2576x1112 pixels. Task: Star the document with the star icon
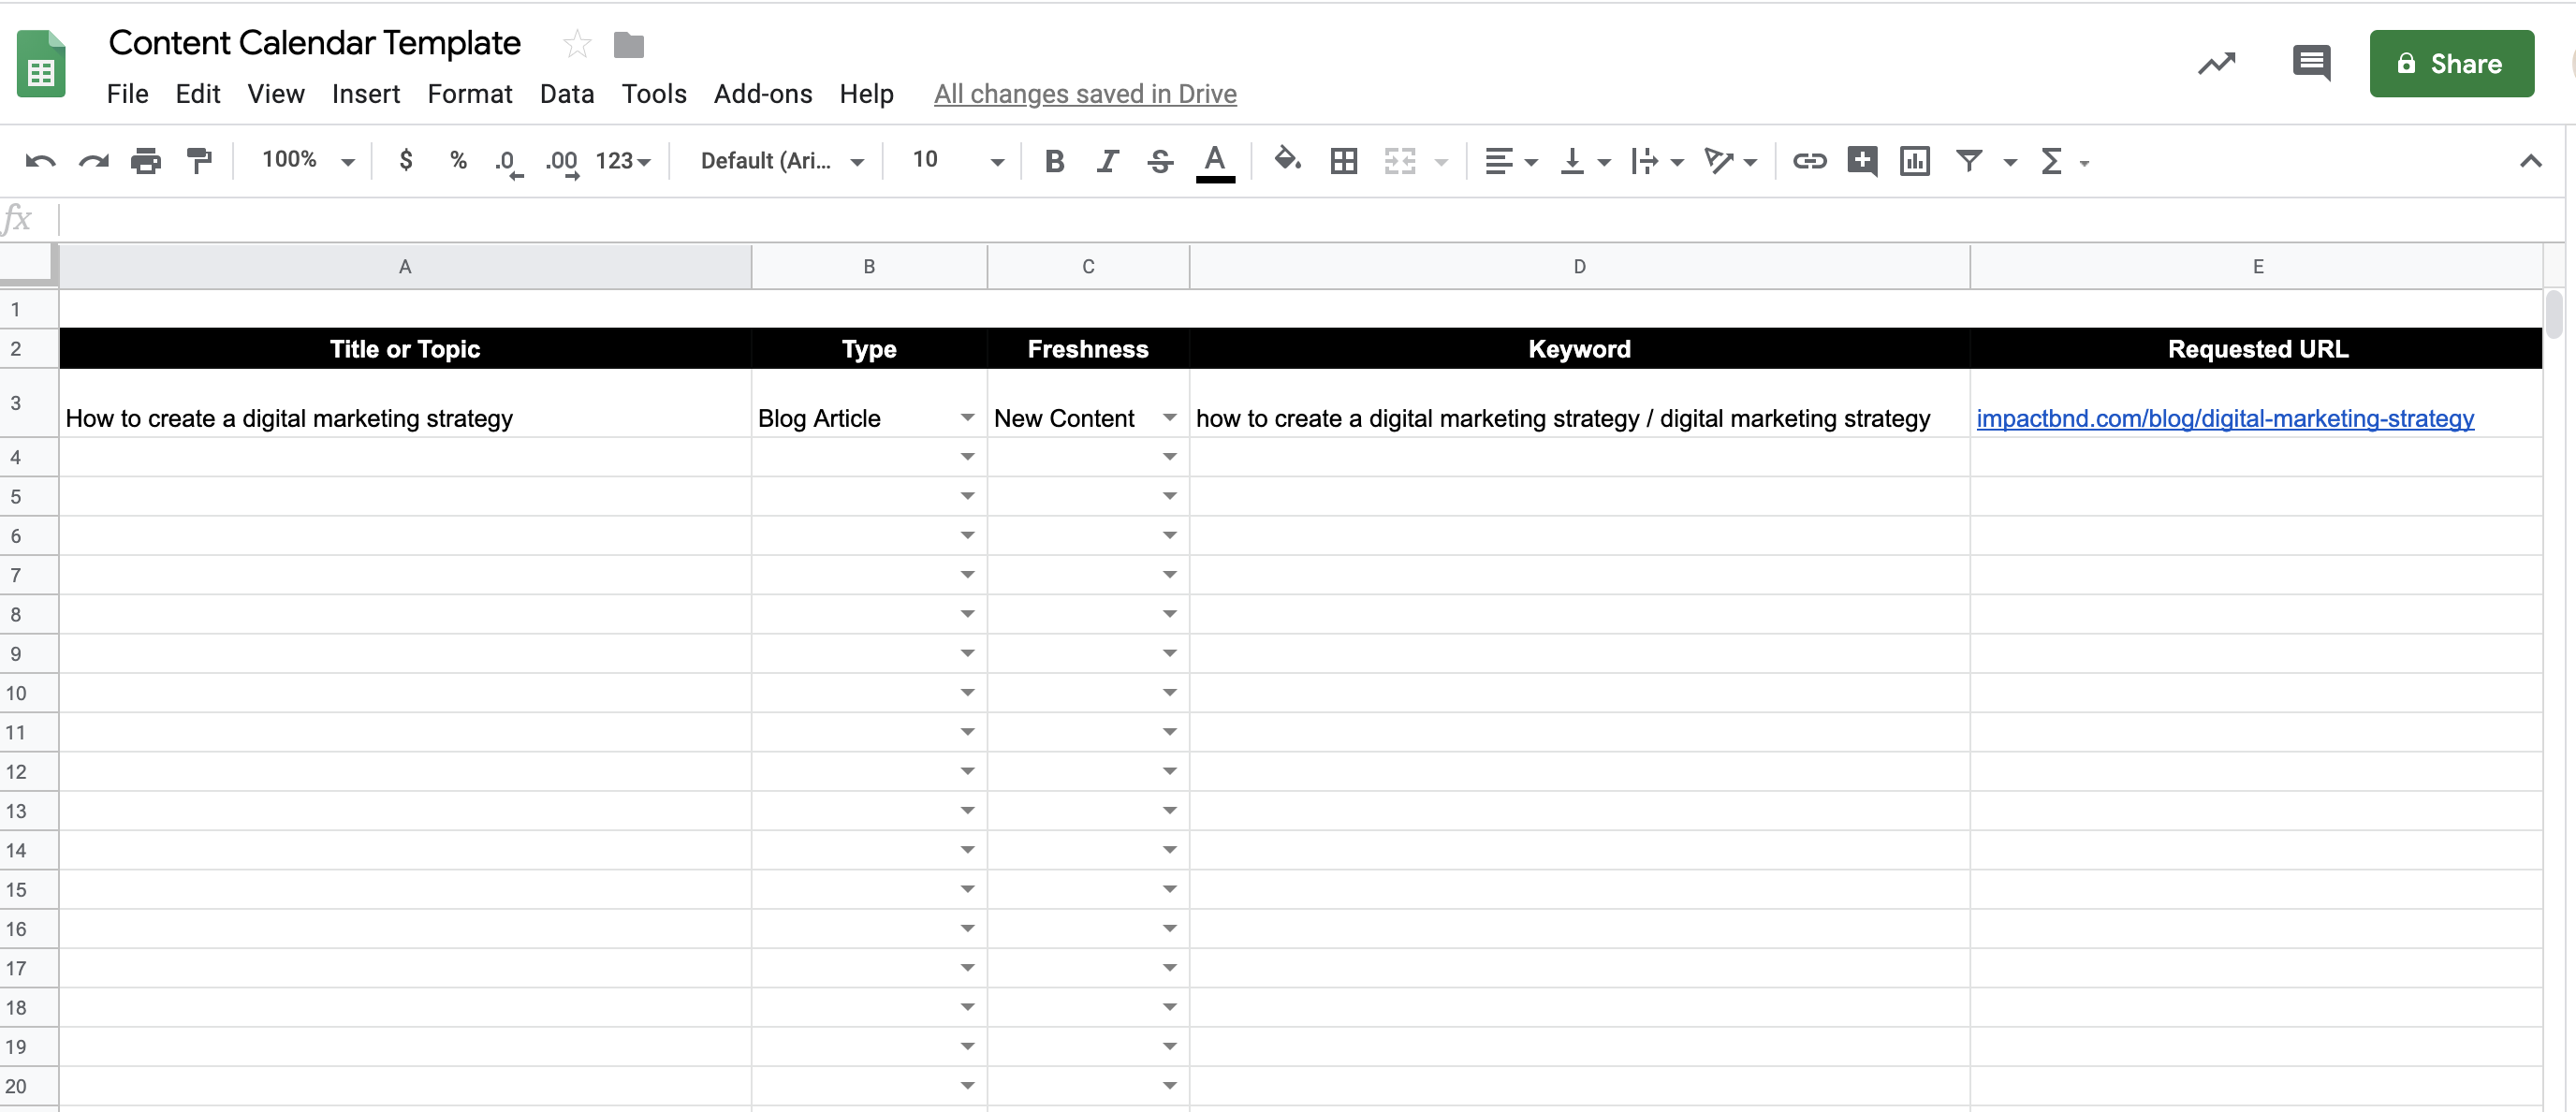pyautogui.click(x=577, y=44)
